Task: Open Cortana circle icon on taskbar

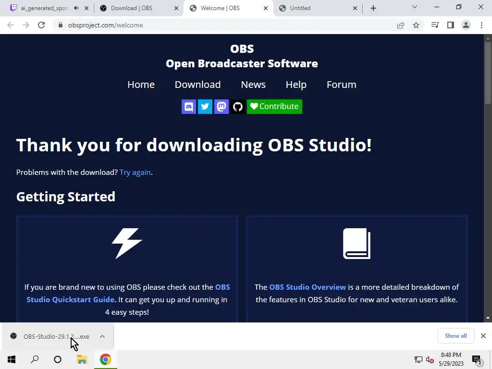Action: point(58,359)
